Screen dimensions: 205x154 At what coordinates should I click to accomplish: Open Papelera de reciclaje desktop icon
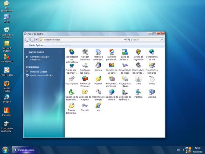point(7,33)
